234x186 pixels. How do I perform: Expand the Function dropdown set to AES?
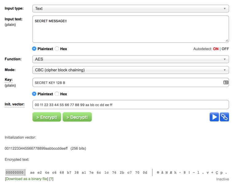point(130,59)
